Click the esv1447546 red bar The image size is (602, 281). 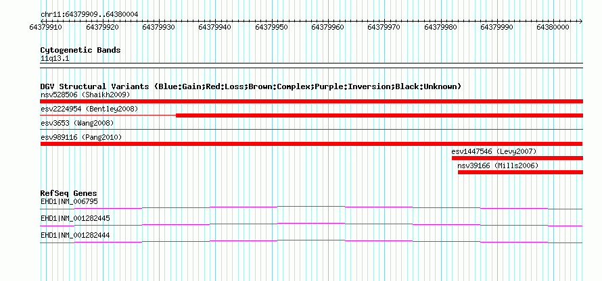[517, 158]
